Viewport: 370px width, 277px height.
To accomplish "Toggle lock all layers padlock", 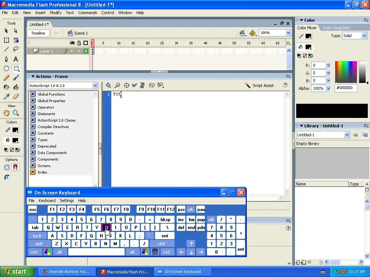I will [x=79, y=43].
